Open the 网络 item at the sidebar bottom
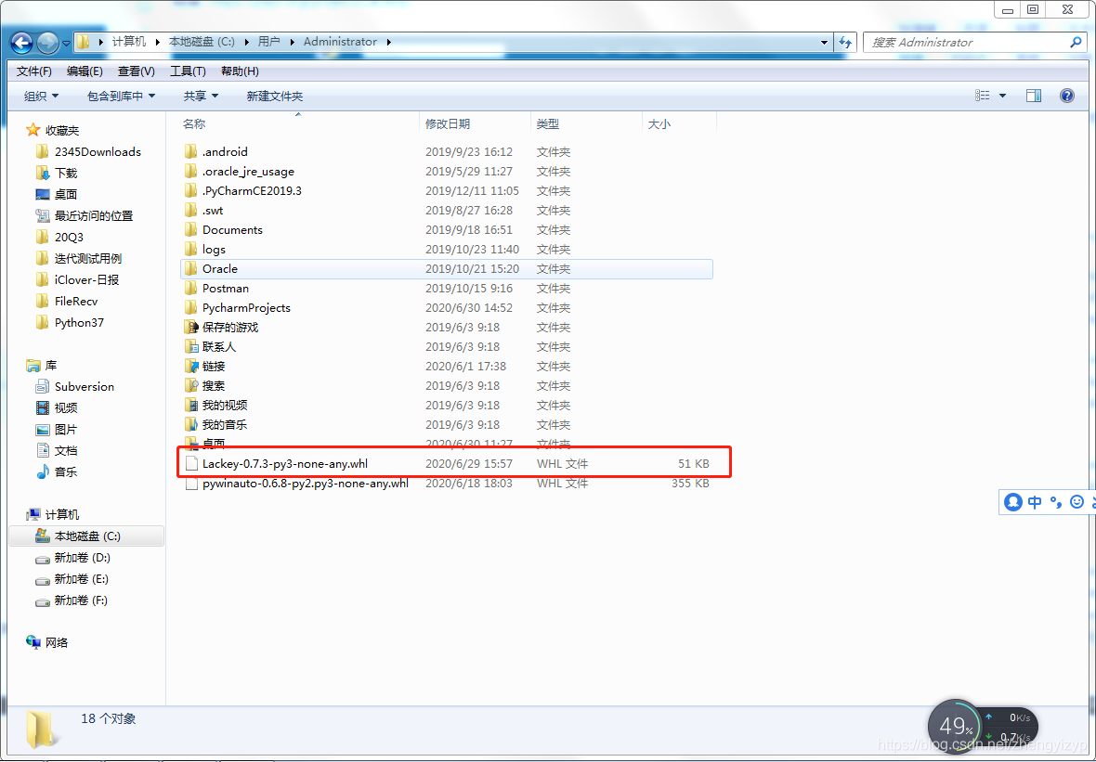 [x=51, y=641]
